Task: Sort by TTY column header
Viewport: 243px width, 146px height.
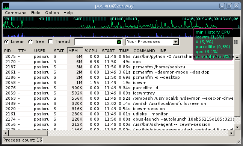Action: (22, 51)
